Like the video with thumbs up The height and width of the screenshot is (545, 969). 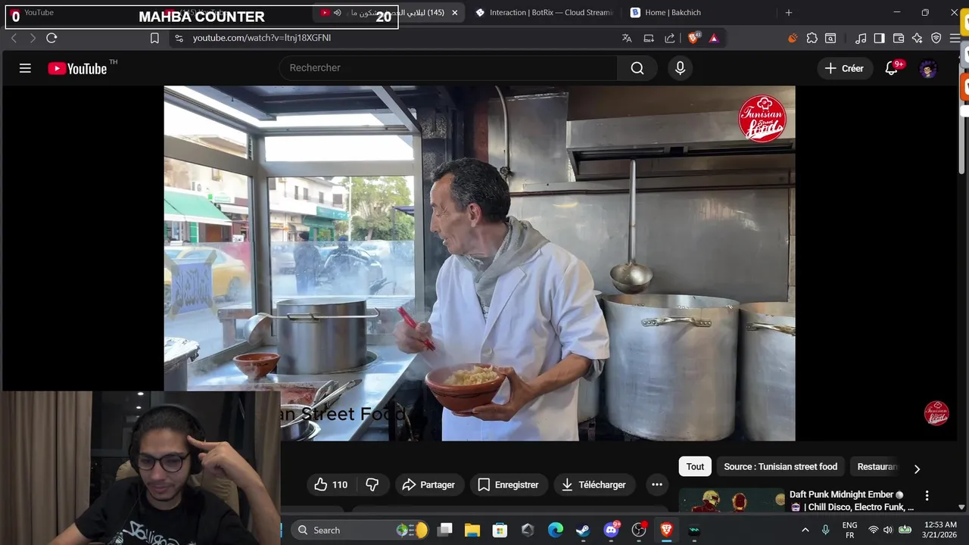pos(331,484)
